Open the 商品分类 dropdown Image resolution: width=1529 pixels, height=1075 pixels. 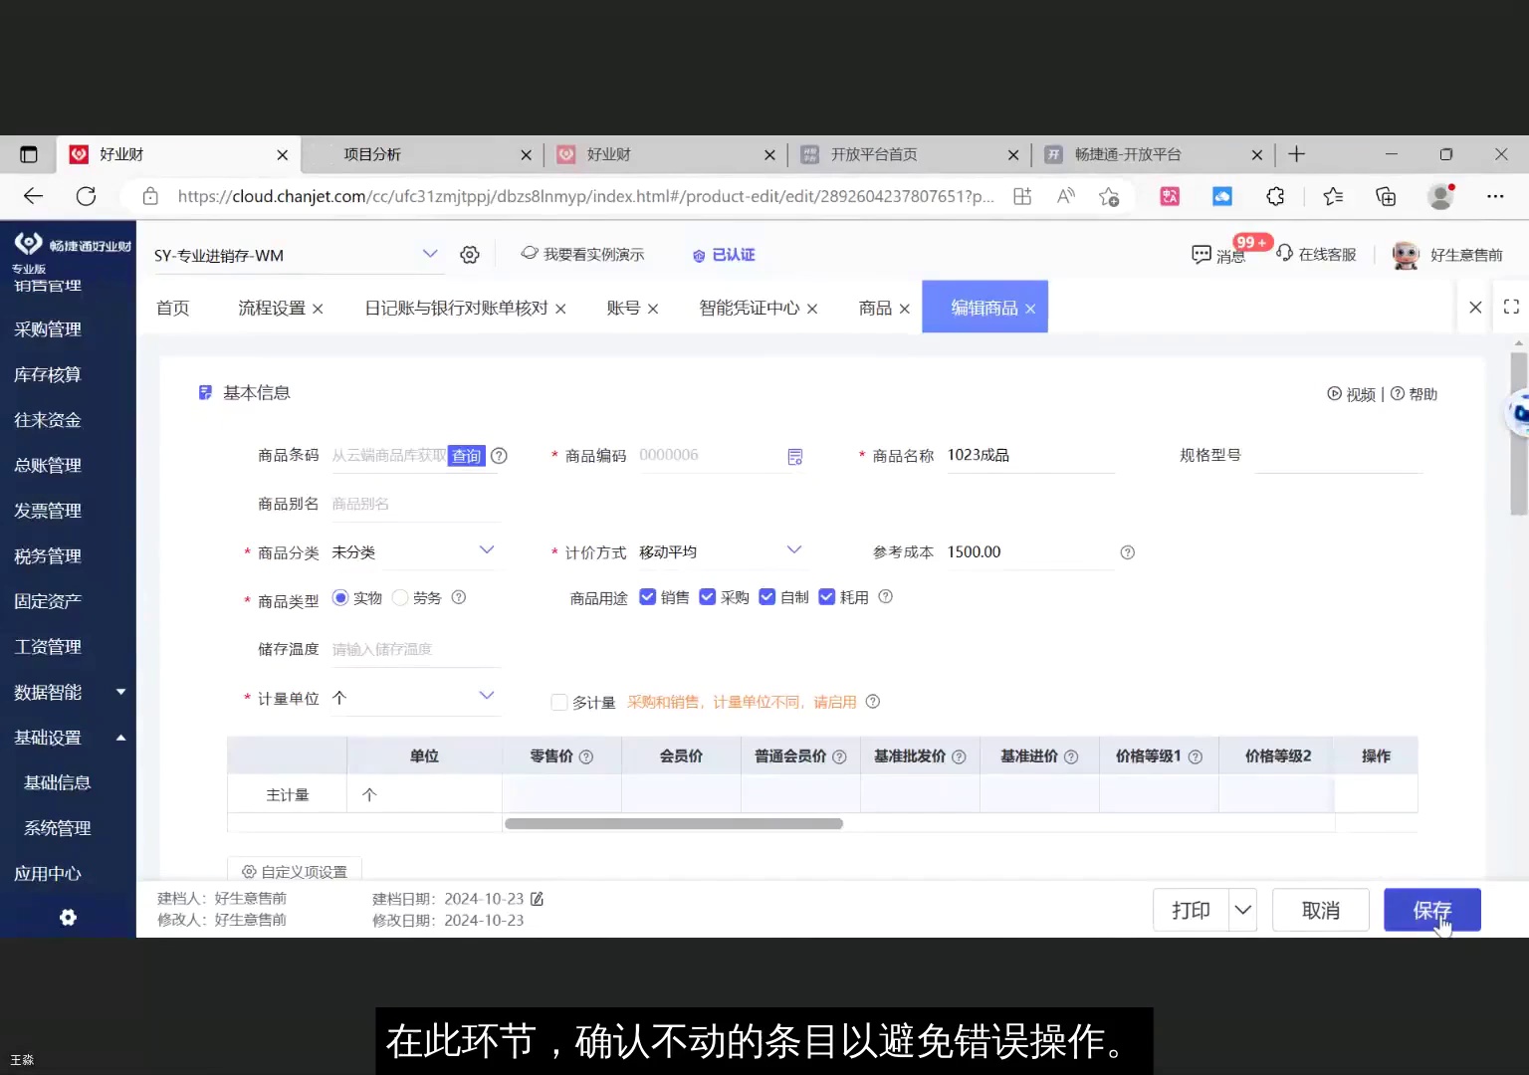486,549
